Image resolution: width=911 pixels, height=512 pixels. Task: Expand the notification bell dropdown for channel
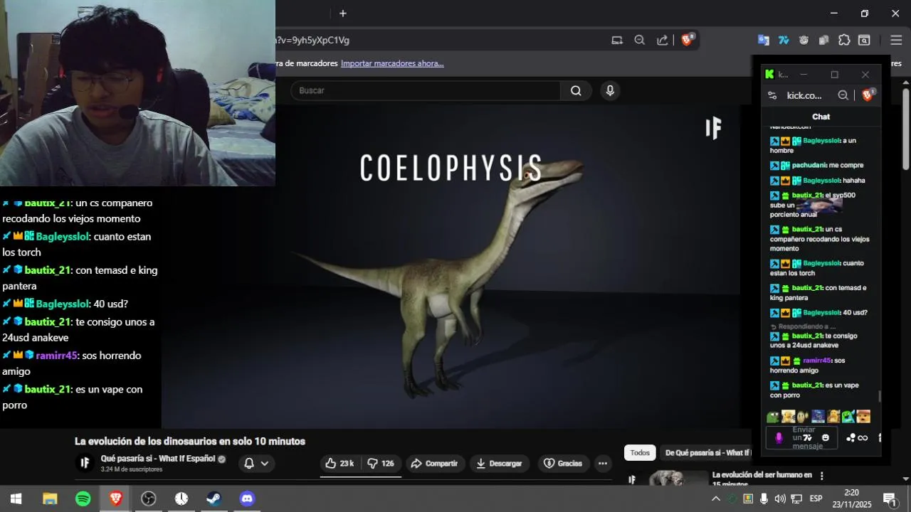[256, 464]
